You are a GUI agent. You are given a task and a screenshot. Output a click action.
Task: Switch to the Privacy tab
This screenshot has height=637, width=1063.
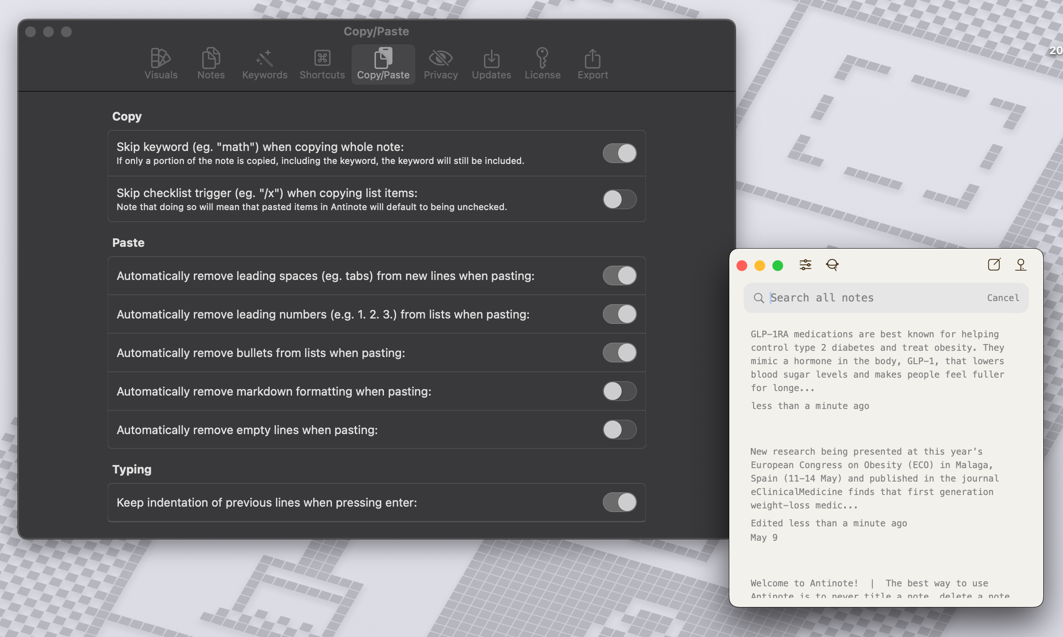tap(440, 63)
